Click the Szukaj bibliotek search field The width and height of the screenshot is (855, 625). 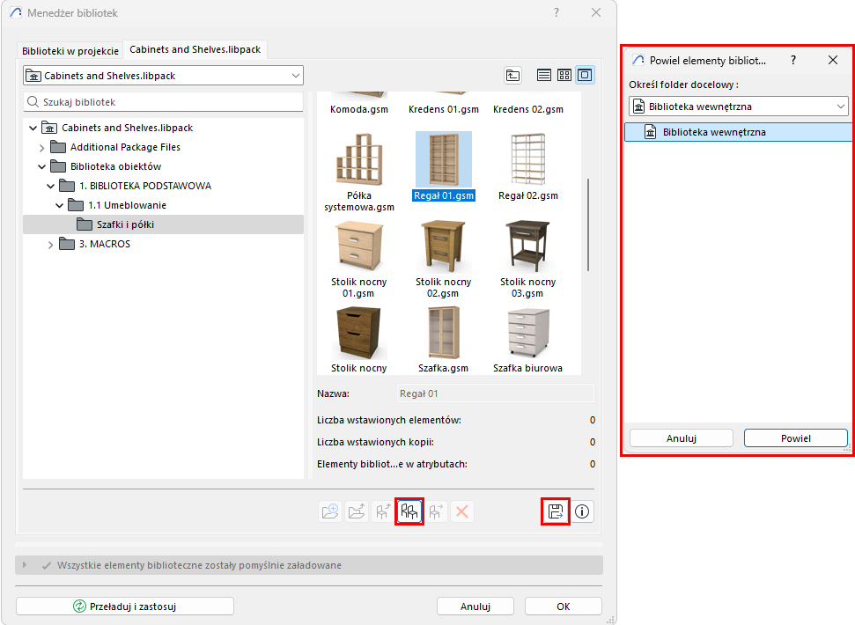click(163, 102)
